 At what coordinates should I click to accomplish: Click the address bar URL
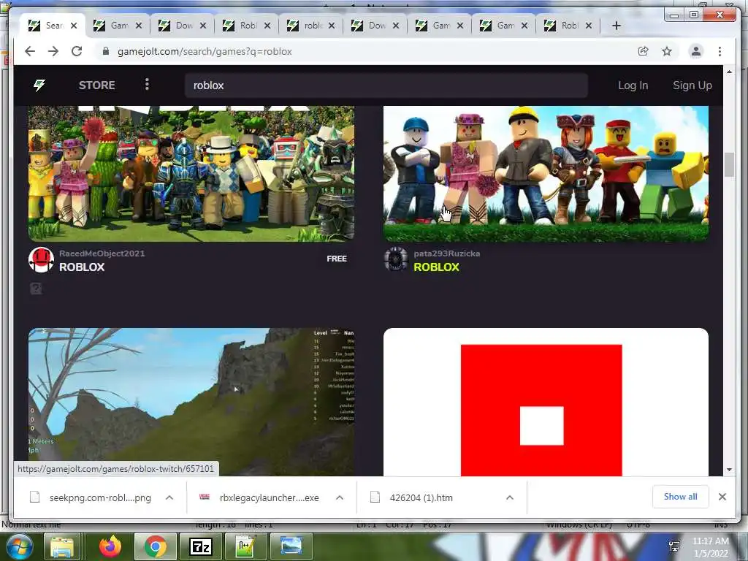pyautogui.click(x=205, y=52)
